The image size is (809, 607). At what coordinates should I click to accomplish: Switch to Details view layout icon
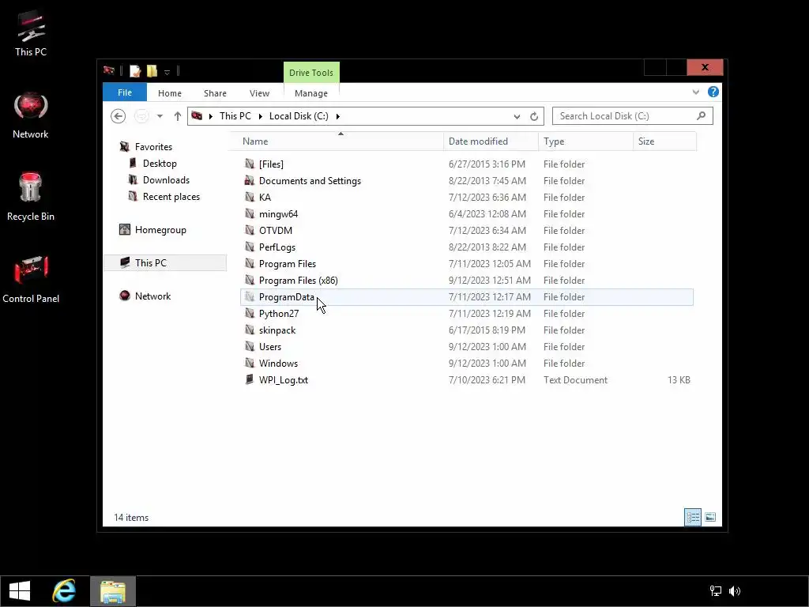[693, 517]
